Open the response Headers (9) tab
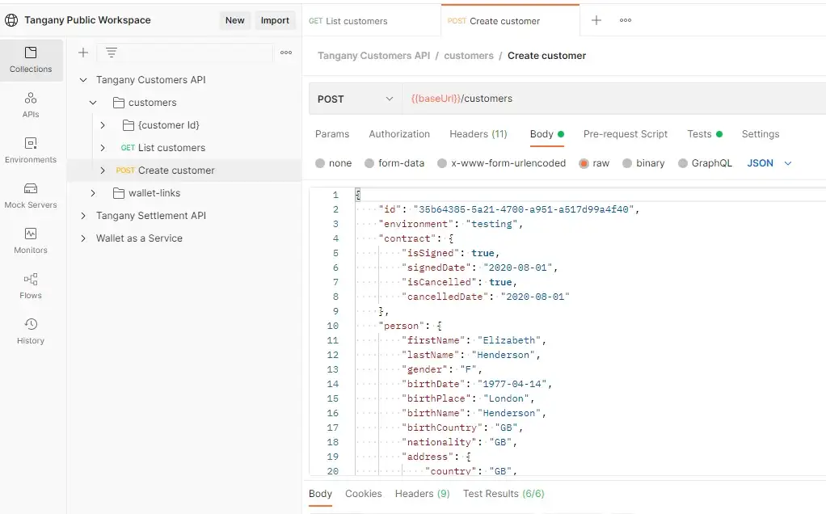826x514 pixels. click(423, 494)
